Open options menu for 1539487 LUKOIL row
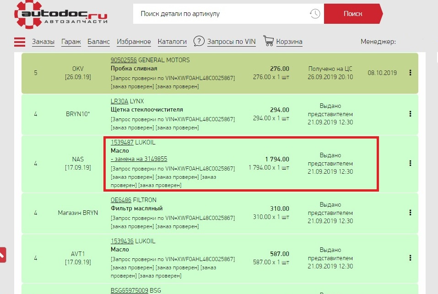The image size is (438, 294). click(x=410, y=163)
